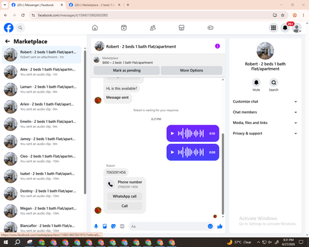The height and width of the screenshot is (247, 309).
Task: Open the account profile avatar menu
Action: [297, 28]
